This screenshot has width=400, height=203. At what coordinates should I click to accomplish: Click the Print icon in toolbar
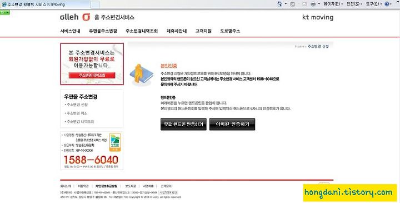coord(313,4)
